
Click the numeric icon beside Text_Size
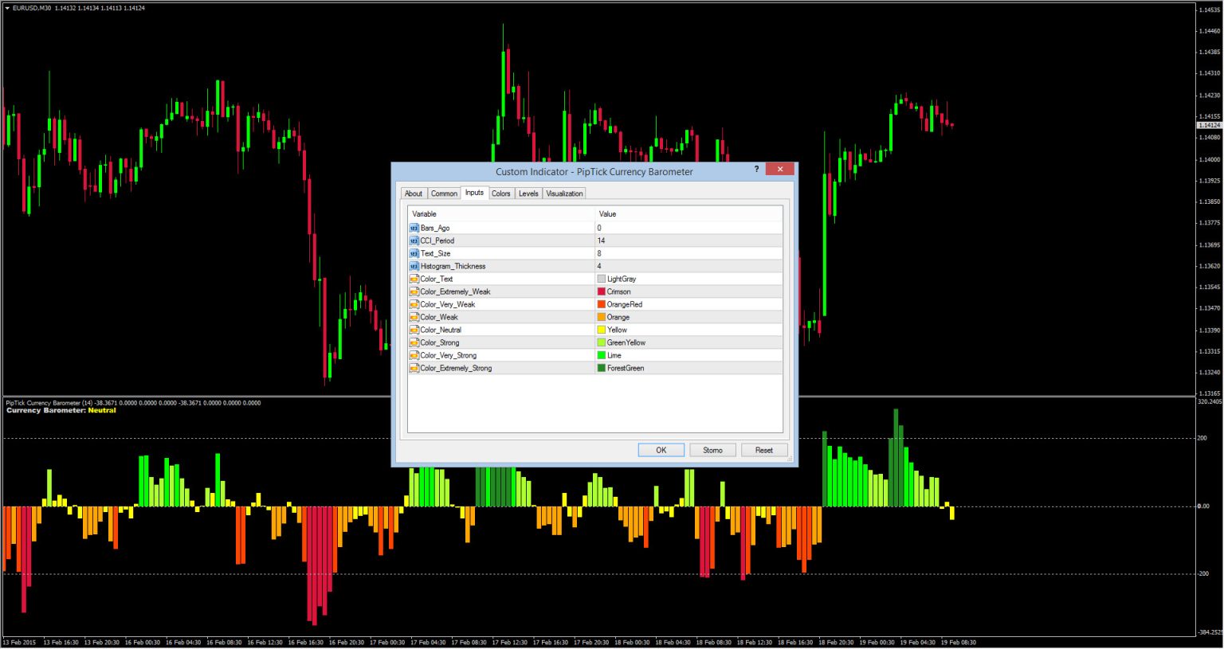414,253
